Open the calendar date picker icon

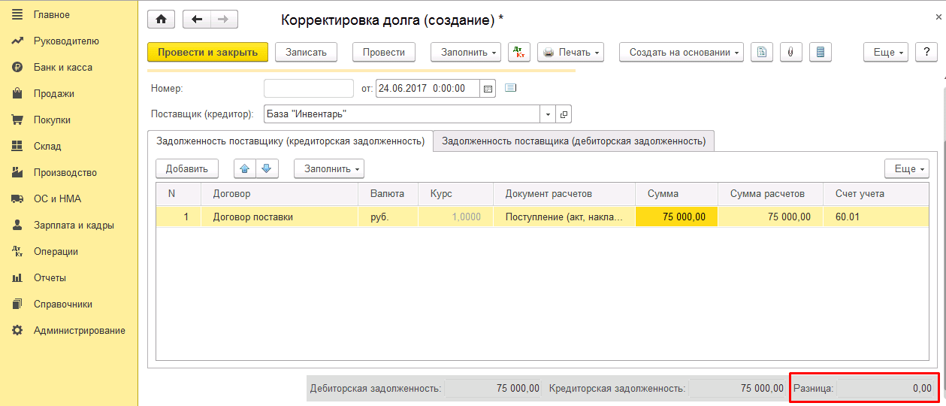488,89
